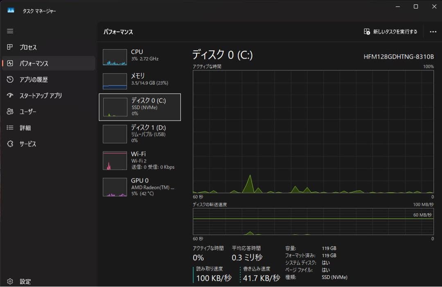The width and height of the screenshot is (442, 287).
Task: Select the メモリ graph thumbnail
Action: tap(115, 81)
